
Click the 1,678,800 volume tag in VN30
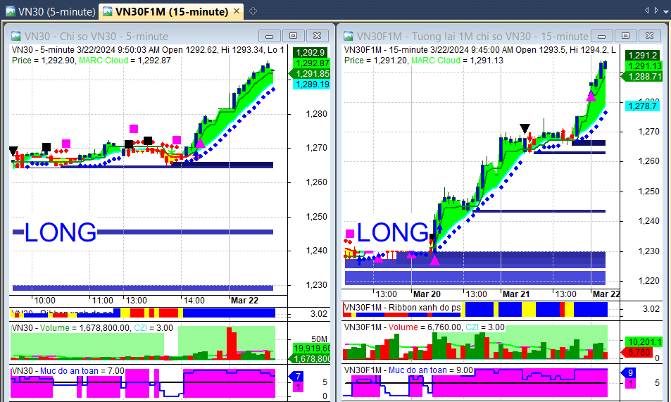(x=310, y=359)
